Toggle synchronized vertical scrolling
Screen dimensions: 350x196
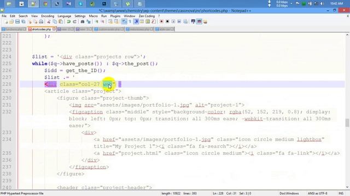110,22
